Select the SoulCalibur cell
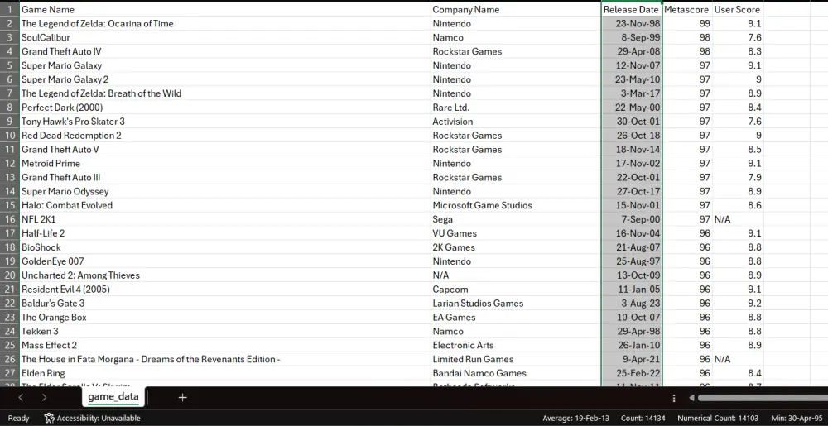This screenshot has height=426, width=828. coord(225,37)
